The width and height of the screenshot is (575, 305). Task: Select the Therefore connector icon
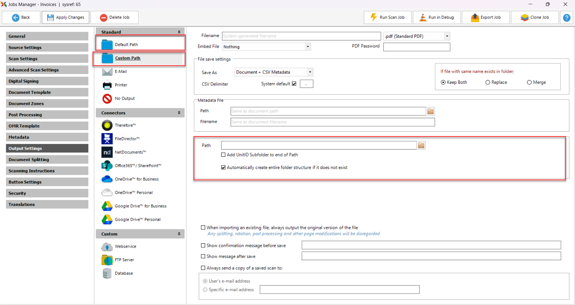click(x=107, y=125)
